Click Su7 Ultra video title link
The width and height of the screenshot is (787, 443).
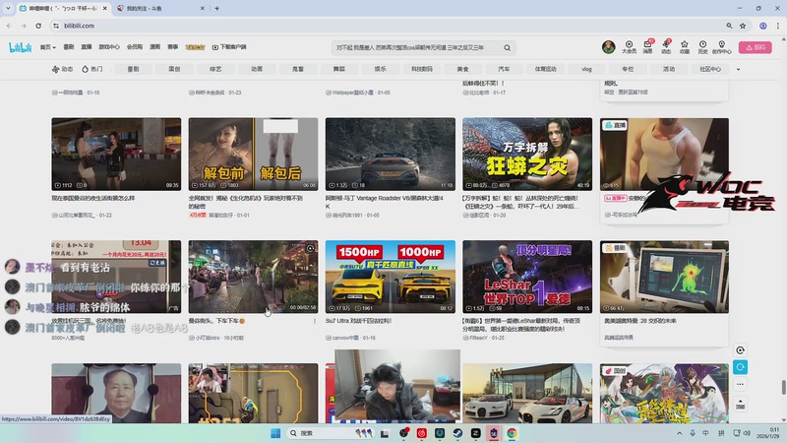point(358,321)
